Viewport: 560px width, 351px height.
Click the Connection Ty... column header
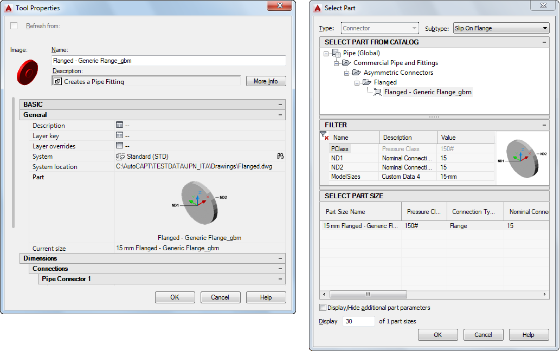point(475,212)
